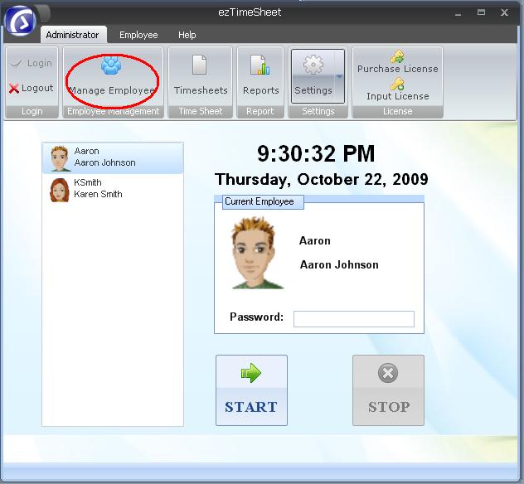Switch to the Administrator ribbon tab
524x484 pixels.
73,35
